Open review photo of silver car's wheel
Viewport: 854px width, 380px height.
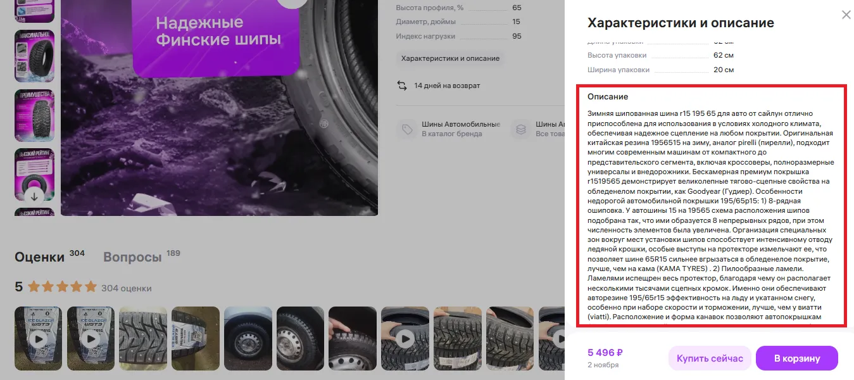248,338
